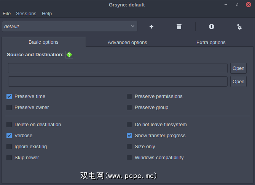Toggle the Preserve time checkbox

(x=10, y=96)
